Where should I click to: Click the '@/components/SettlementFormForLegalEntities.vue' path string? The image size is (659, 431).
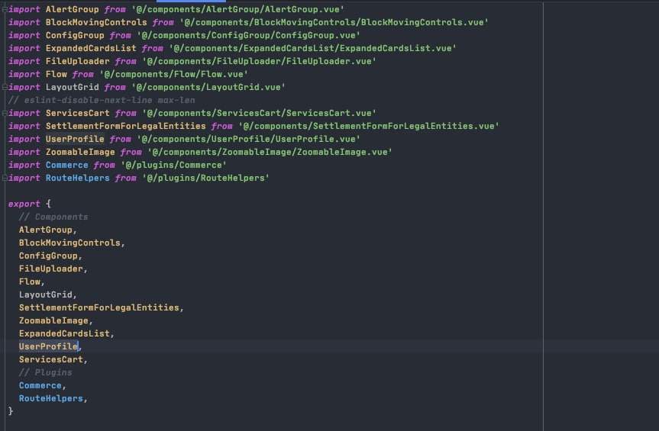(369, 127)
